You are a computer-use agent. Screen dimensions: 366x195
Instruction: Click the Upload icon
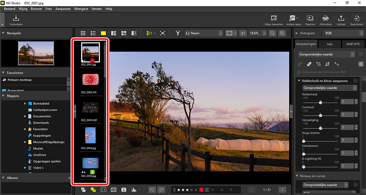(341, 18)
